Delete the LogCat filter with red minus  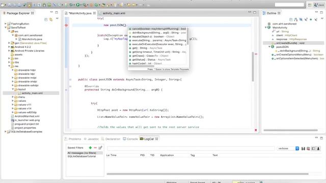[x=95, y=148]
